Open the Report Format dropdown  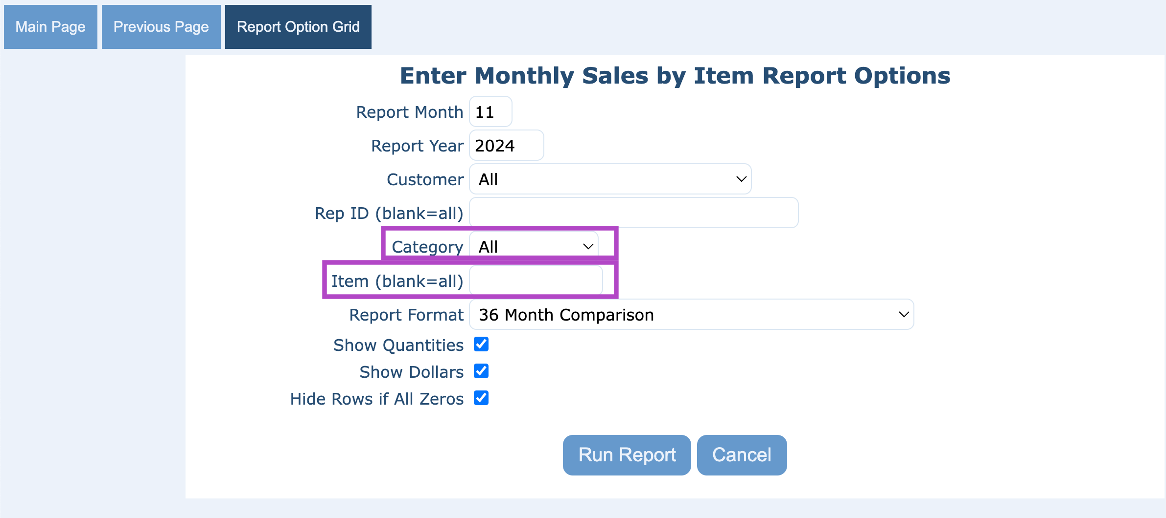pyautogui.click(x=691, y=315)
